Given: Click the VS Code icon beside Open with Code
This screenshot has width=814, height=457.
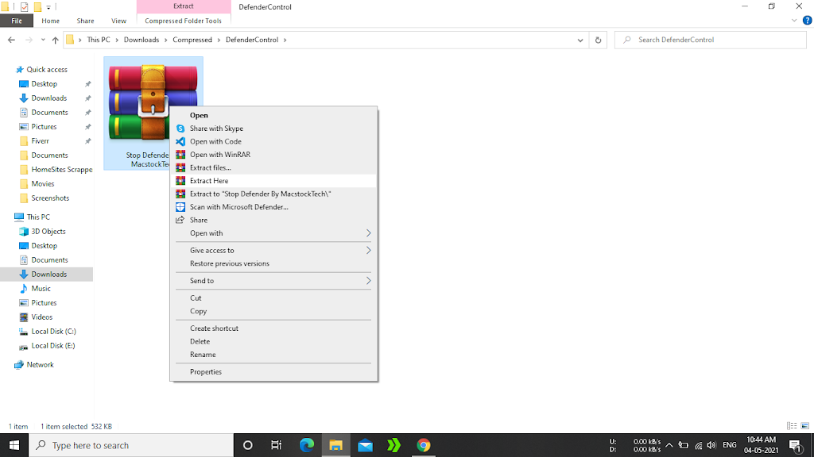Looking at the screenshot, I should pyautogui.click(x=180, y=142).
